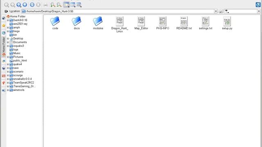
Task: Click the Stop loading toolbar icon
Action: [38, 5]
